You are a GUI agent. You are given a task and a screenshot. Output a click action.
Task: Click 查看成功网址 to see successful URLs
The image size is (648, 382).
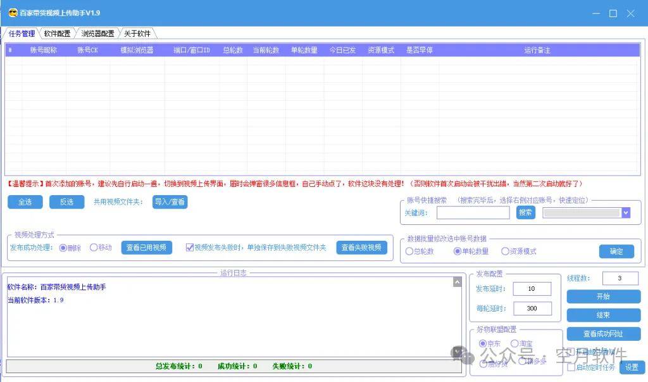click(603, 334)
